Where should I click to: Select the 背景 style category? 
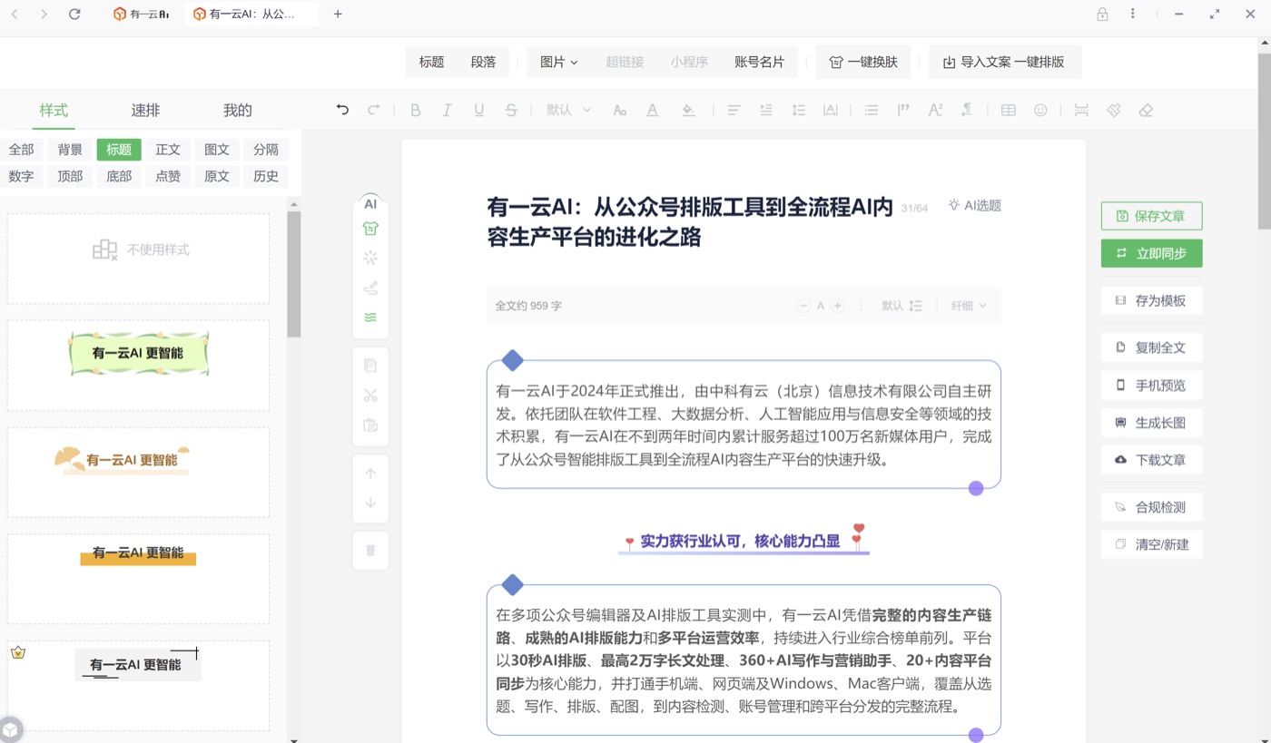pos(70,150)
